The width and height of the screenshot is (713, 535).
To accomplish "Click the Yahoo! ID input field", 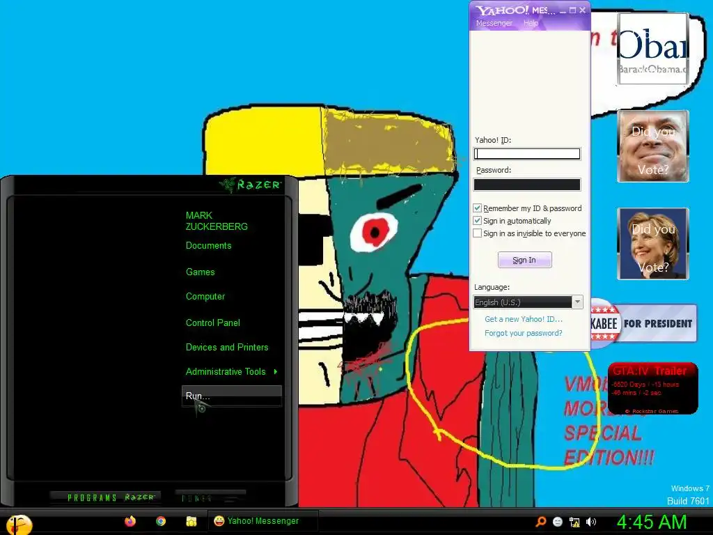I will coord(527,154).
